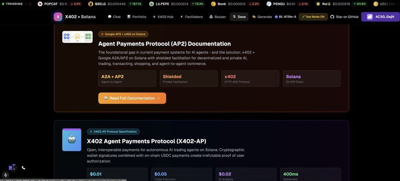Viewport: 400px width, 181px height.
Task: Open the Generate page
Action: tap(262, 17)
